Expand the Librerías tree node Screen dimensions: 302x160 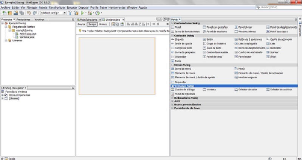(x=5, y=40)
